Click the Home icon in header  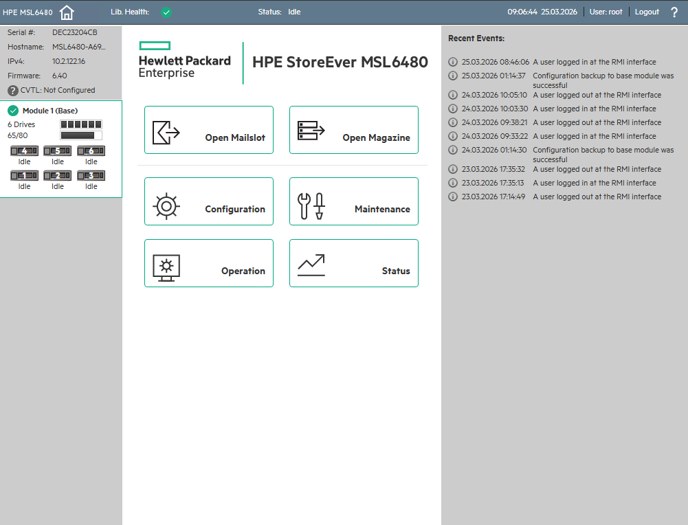(x=67, y=12)
